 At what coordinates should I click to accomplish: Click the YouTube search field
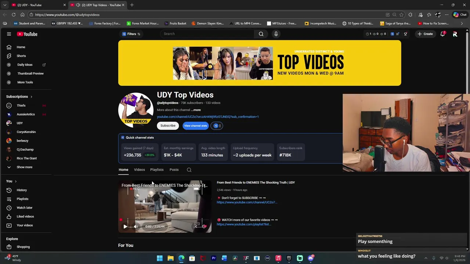click(207, 34)
